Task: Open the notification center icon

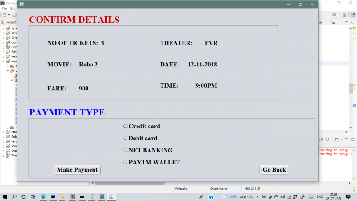Action: (x=348, y=197)
